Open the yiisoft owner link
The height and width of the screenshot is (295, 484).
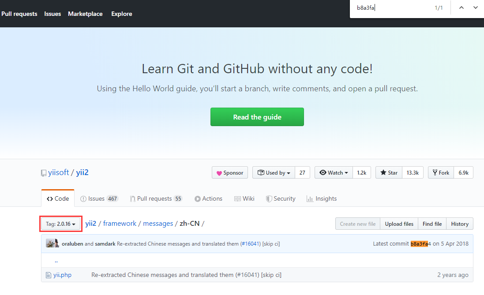(x=58, y=172)
